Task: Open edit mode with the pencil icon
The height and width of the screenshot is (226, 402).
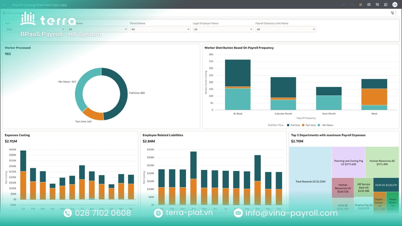Action: coord(361,5)
